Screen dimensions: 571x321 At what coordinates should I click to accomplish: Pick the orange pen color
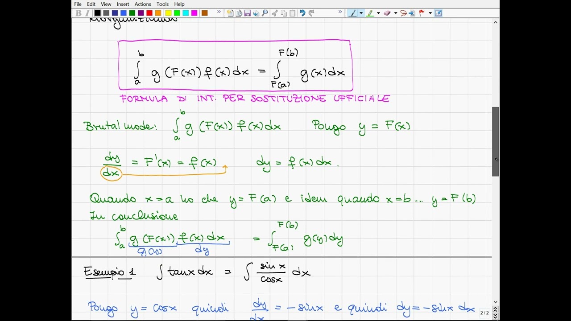pos(158,13)
